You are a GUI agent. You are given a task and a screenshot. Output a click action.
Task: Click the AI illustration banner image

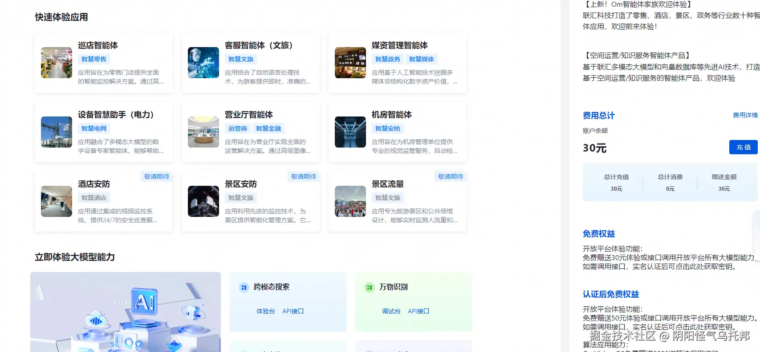tap(126, 312)
